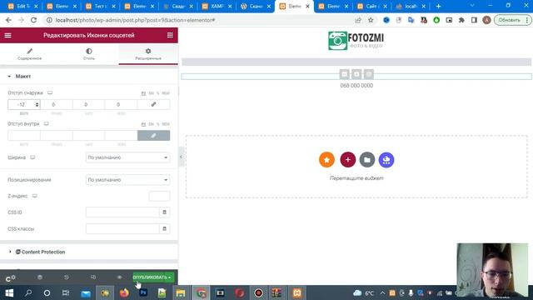Open responsive mode icon beside Z-индекс

[x=35, y=196]
